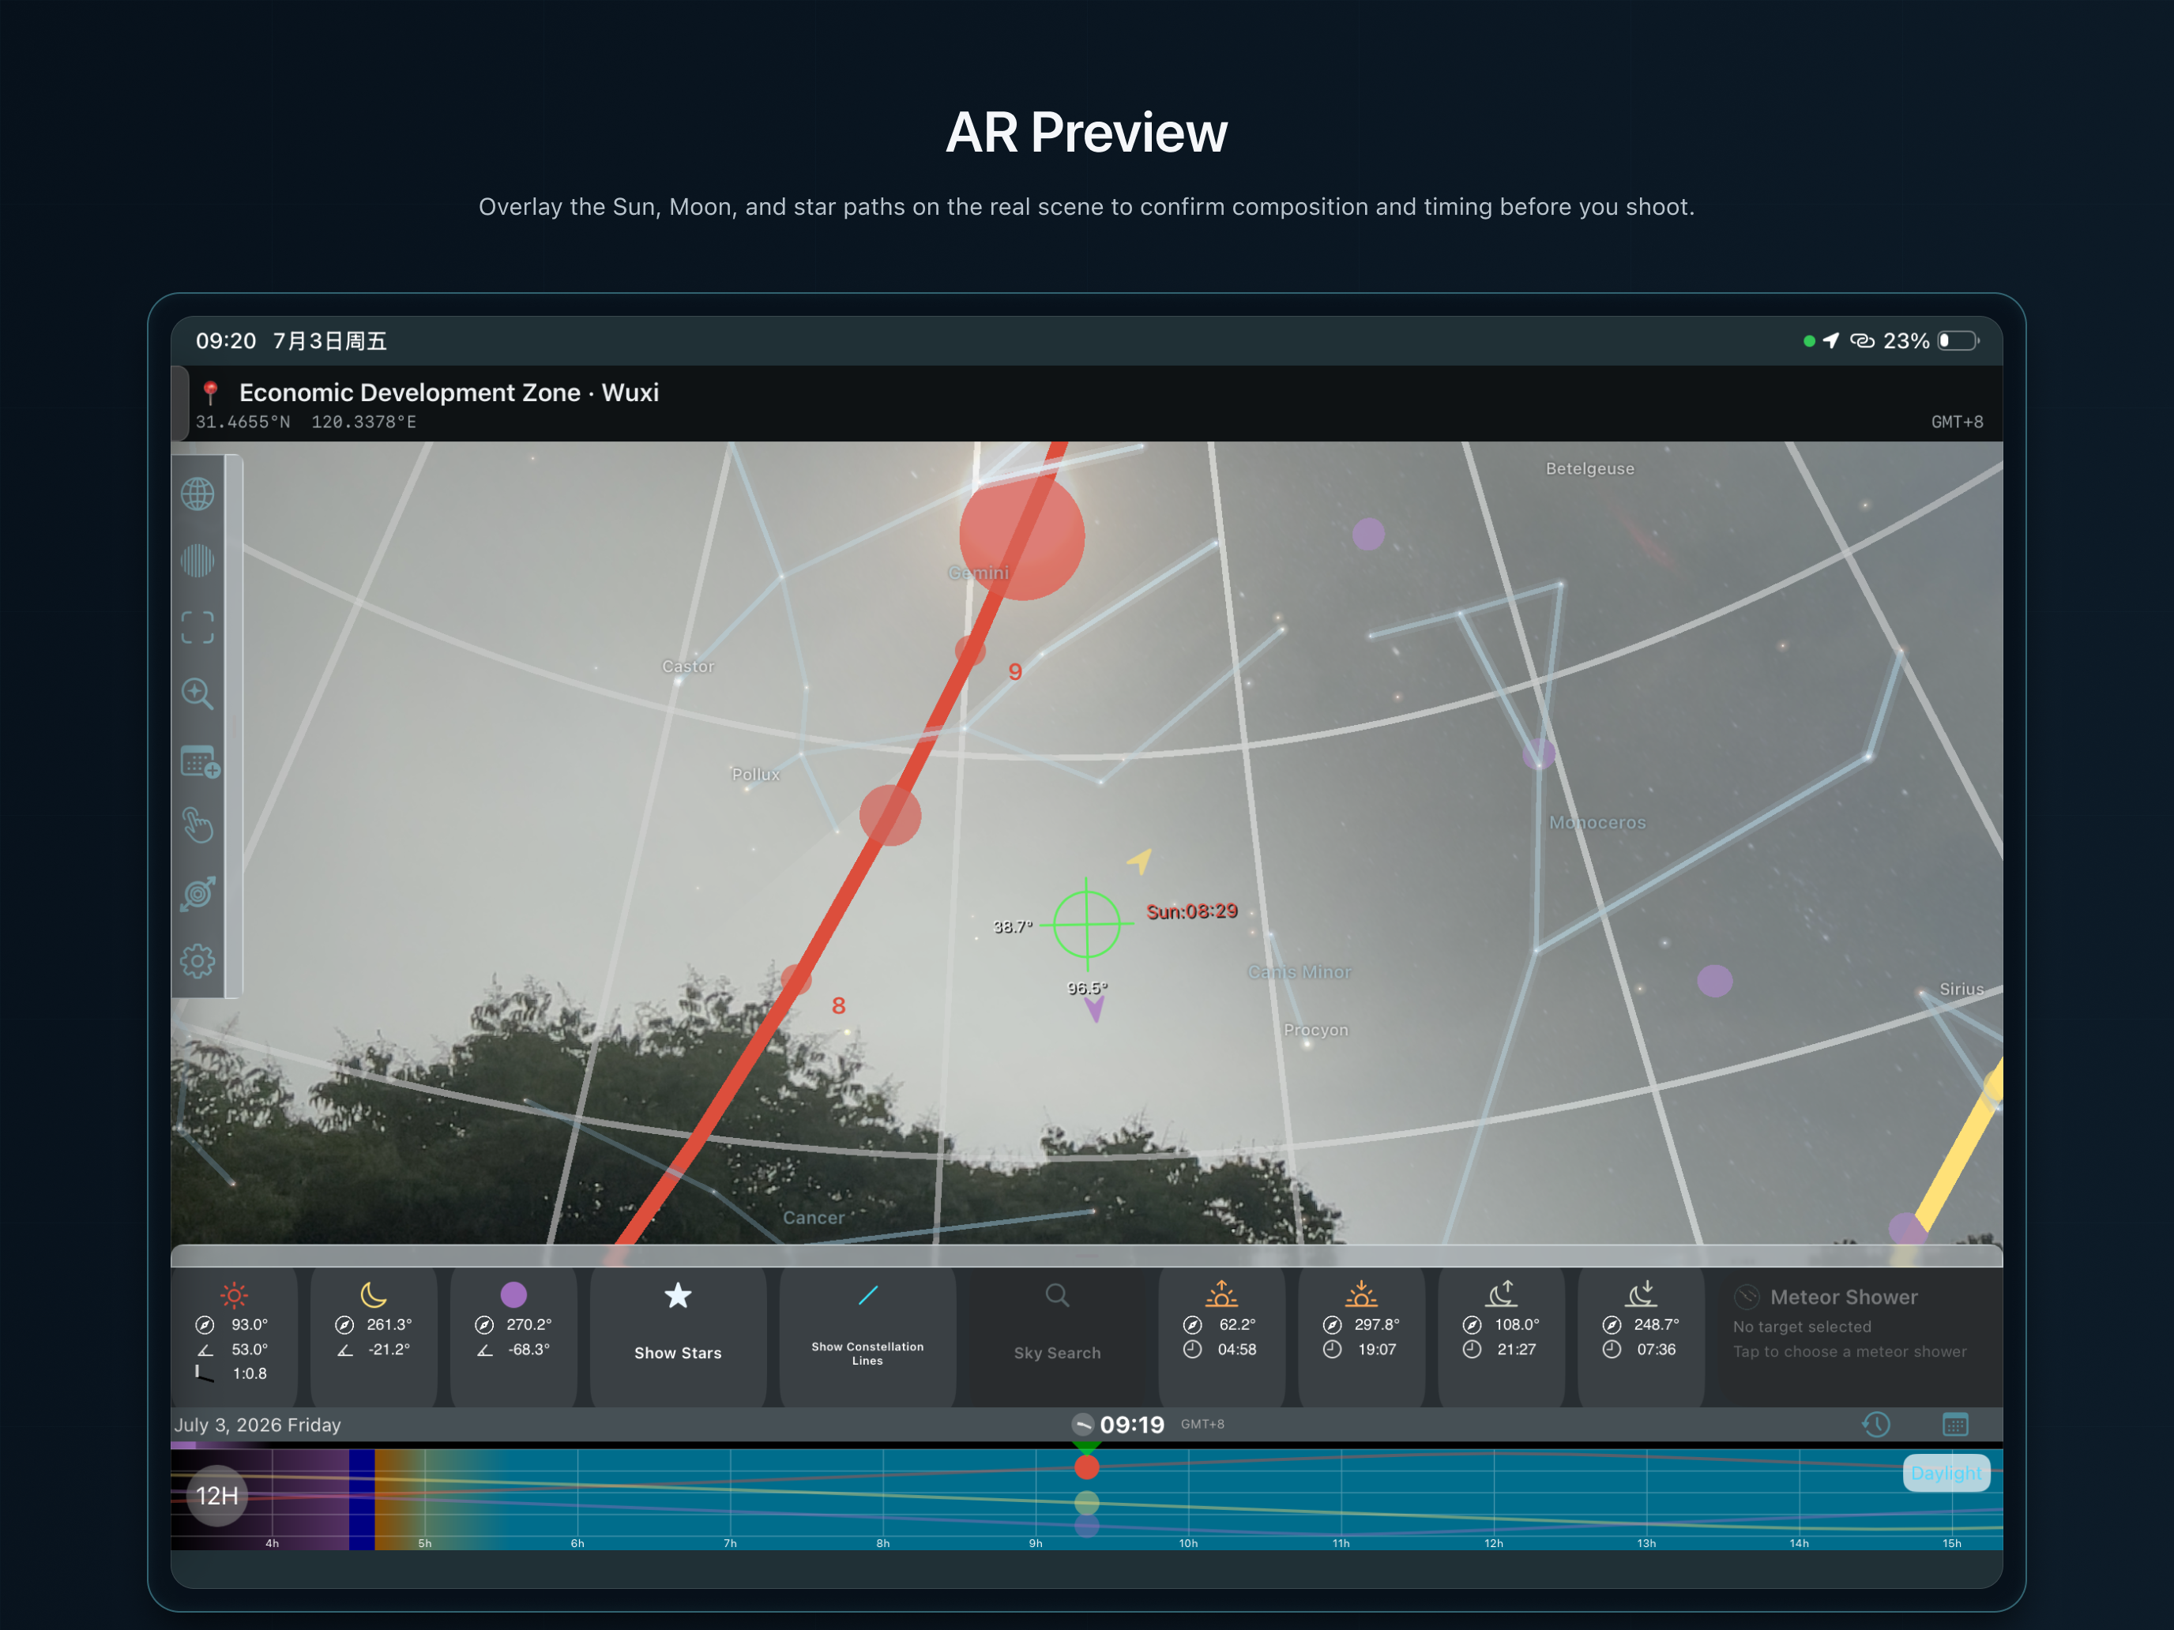The height and width of the screenshot is (1630, 2174).
Task: Click the green crosshair reticle in sky view
Action: point(1086,923)
